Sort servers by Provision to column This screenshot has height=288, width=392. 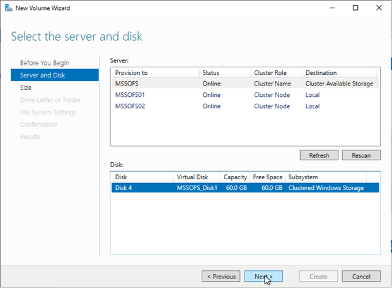pyautogui.click(x=154, y=73)
